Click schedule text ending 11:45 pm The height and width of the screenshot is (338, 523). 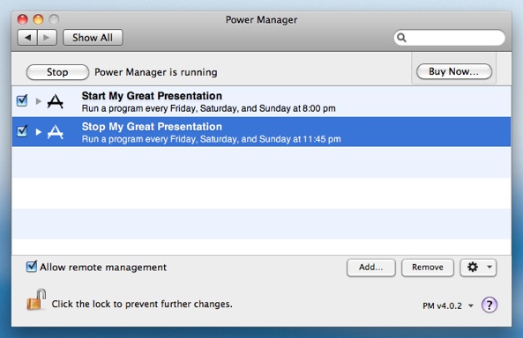click(x=212, y=139)
